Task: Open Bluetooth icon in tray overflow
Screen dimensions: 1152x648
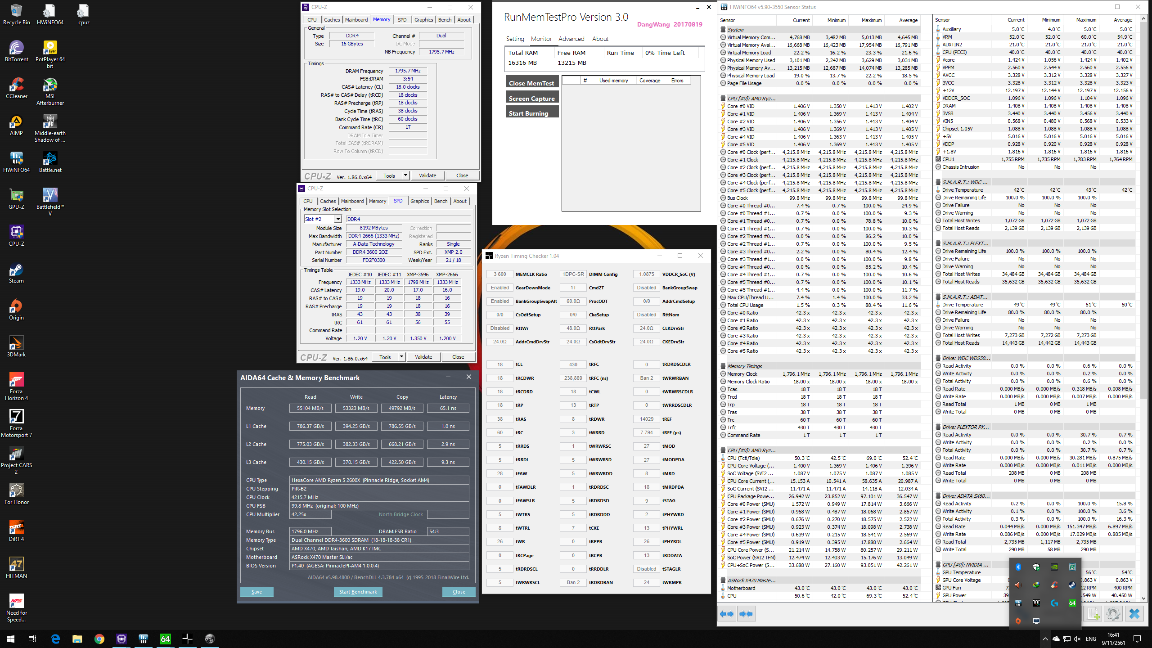Action: 1018,567
